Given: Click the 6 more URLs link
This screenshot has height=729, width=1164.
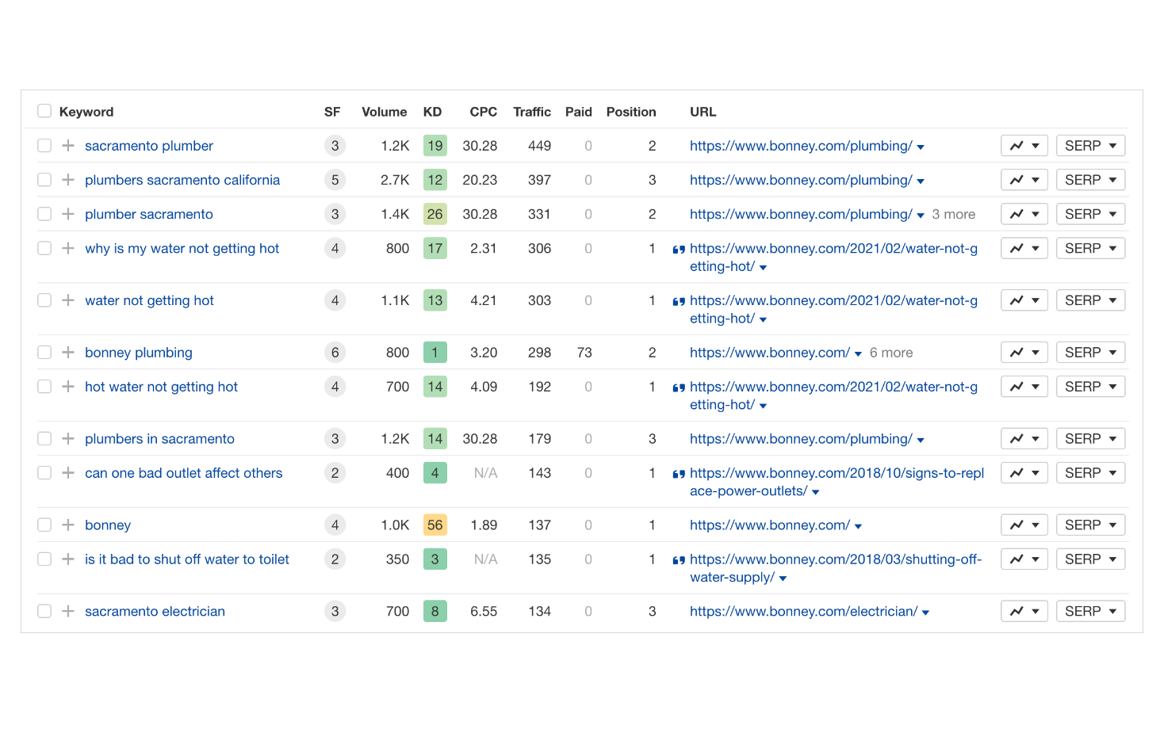Looking at the screenshot, I should pos(891,353).
